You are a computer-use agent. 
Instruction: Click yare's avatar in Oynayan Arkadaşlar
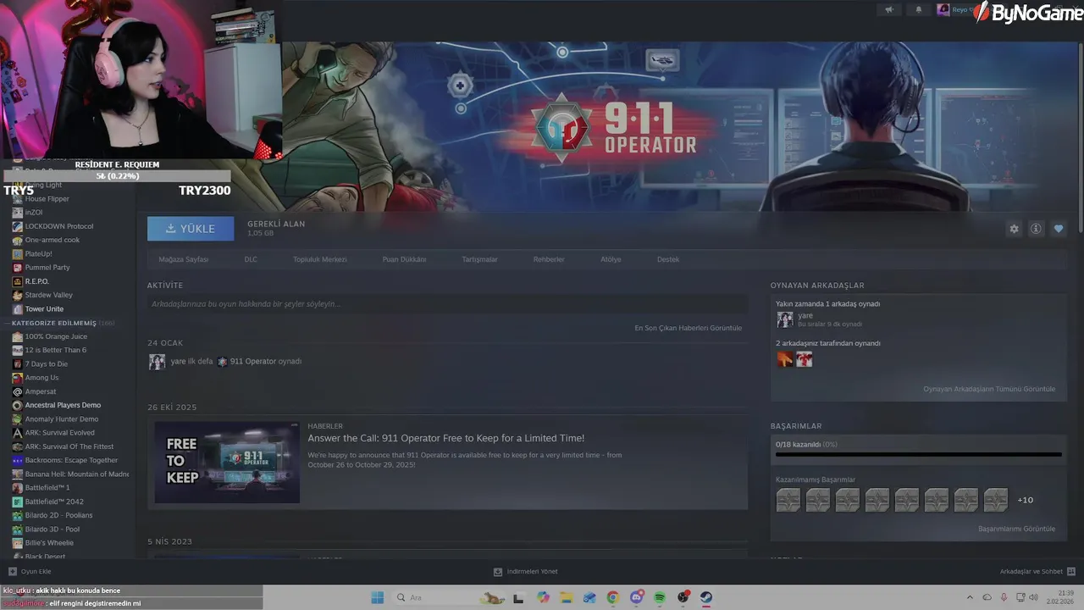click(x=785, y=319)
